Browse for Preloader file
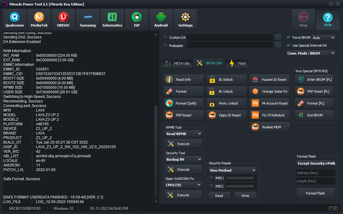This screenshot has width=343, height=214. [x=278, y=45]
